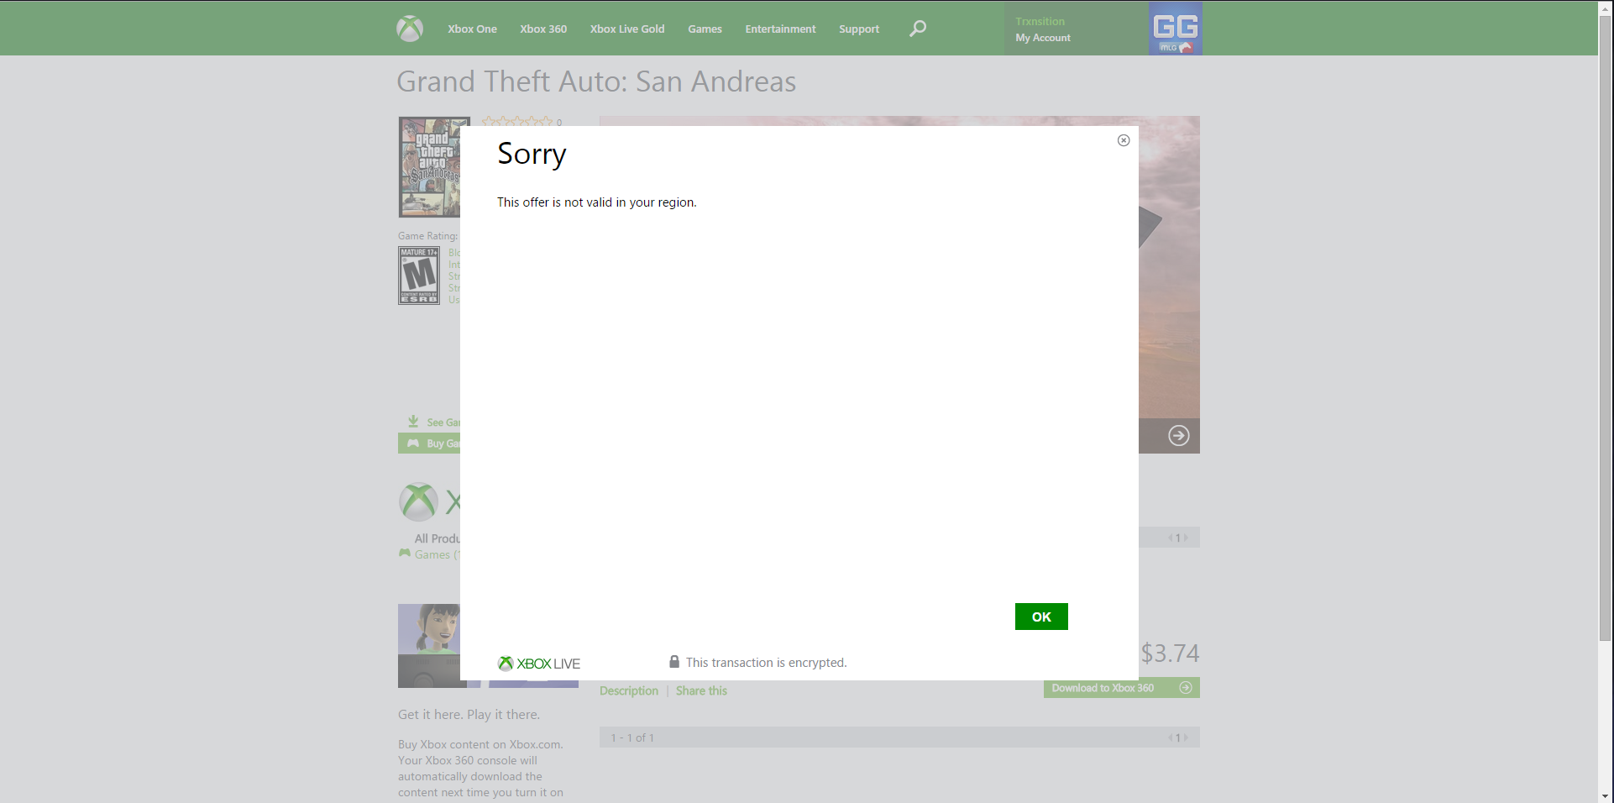Click the avatar promo image
This screenshot has width=1614, height=803.
pyautogui.click(x=429, y=646)
